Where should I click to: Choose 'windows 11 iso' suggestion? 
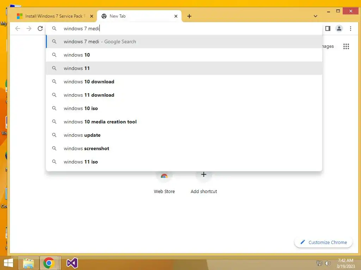(x=184, y=162)
